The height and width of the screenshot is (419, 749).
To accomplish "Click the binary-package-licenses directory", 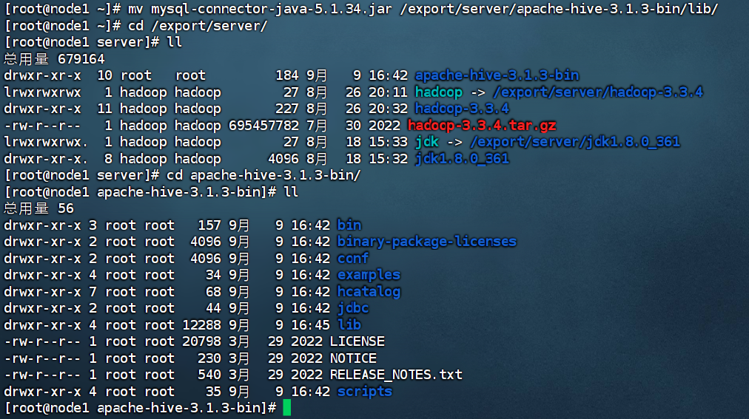I will pyautogui.click(x=426, y=242).
